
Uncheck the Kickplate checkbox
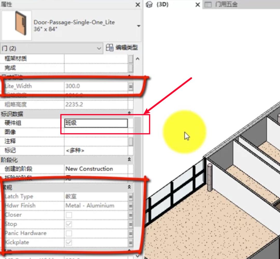pyautogui.click(x=68, y=242)
